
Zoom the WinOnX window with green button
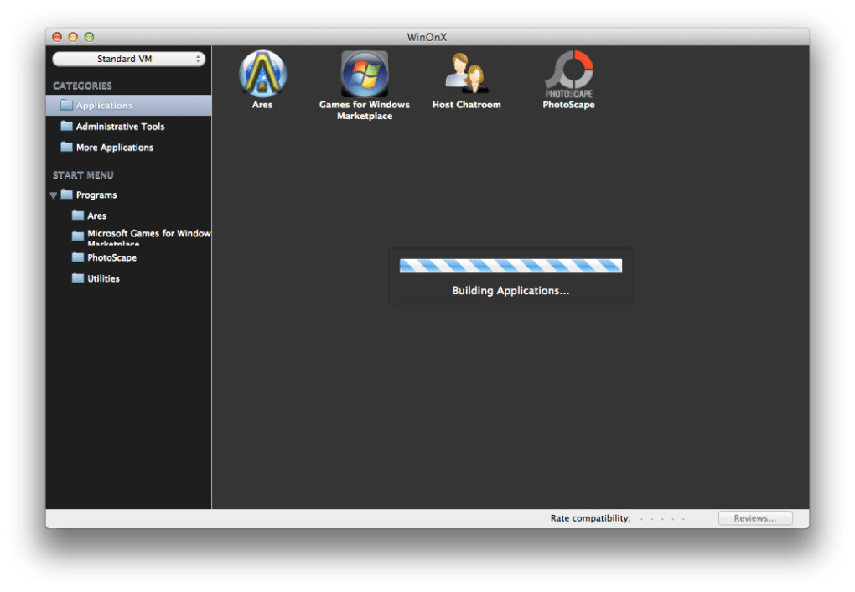tap(90, 37)
